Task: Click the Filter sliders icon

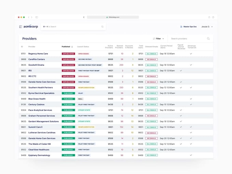Action: click(154, 39)
